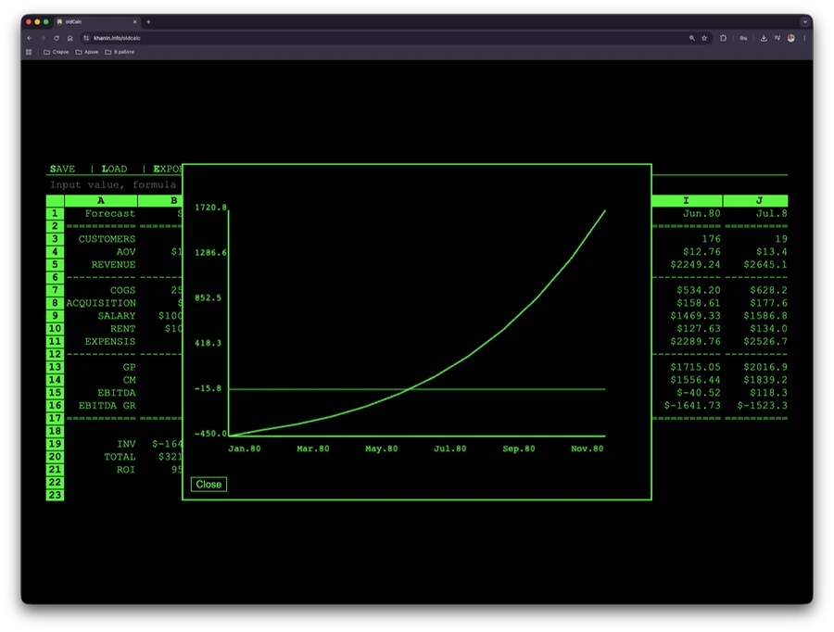Open the apps grid in bookmarks bar

29,52
